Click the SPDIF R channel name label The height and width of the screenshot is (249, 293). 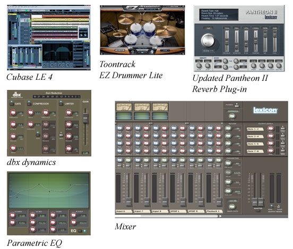pyautogui.click(x=196, y=211)
